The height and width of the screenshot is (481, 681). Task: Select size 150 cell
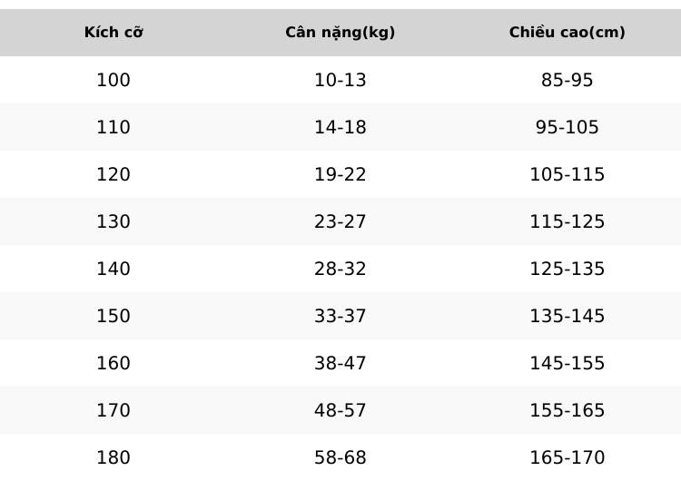click(113, 317)
